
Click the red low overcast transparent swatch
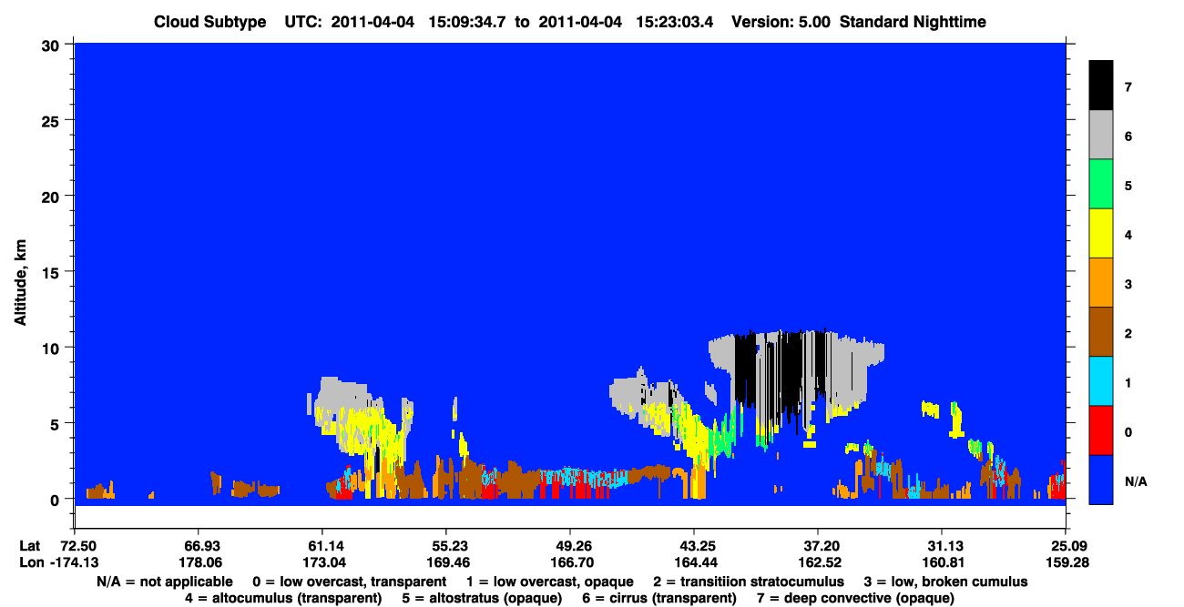pos(1101,430)
